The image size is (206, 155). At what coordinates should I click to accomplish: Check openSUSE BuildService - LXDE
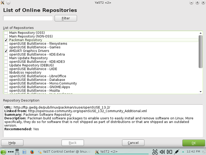[6, 69]
